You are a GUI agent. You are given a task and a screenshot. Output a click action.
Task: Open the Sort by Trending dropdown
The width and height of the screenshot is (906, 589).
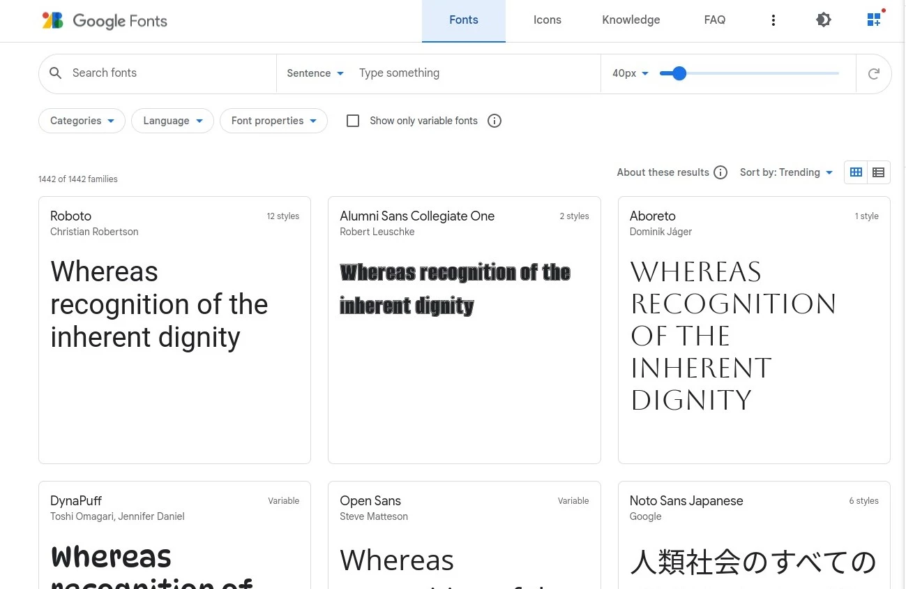pos(786,172)
